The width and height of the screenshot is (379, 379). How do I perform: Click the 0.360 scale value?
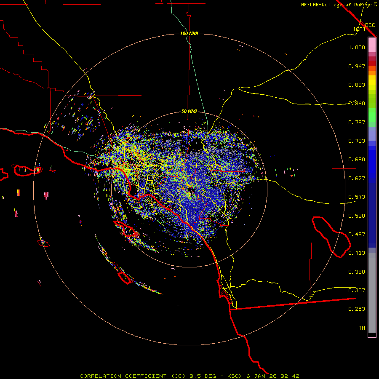click(x=357, y=272)
